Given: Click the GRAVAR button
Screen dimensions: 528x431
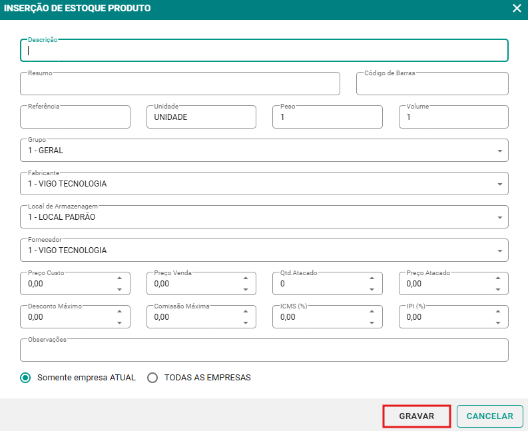Looking at the screenshot, I should click(x=417, y=416).
